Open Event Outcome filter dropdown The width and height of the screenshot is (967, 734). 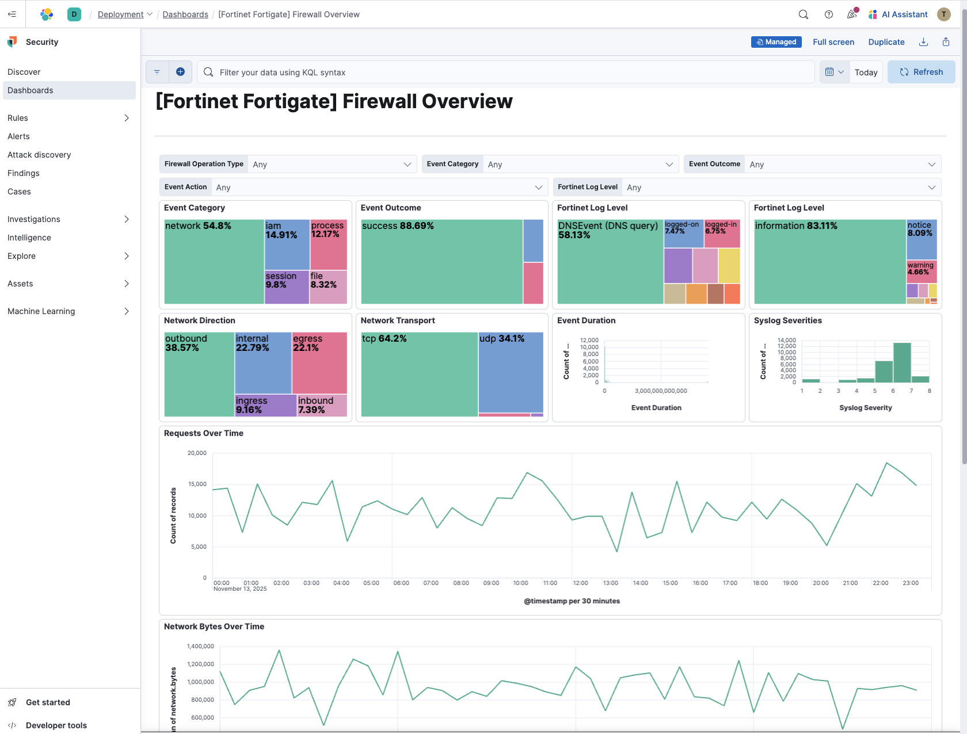[x=812, y=164]
